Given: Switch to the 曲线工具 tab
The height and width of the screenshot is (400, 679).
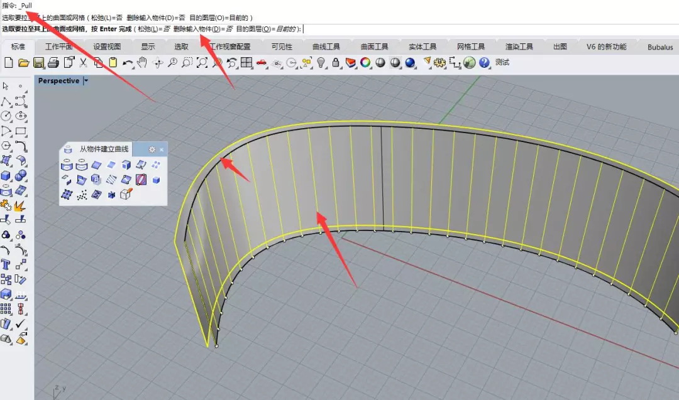Looking at the screenshot, I should [x=326, y=46].
